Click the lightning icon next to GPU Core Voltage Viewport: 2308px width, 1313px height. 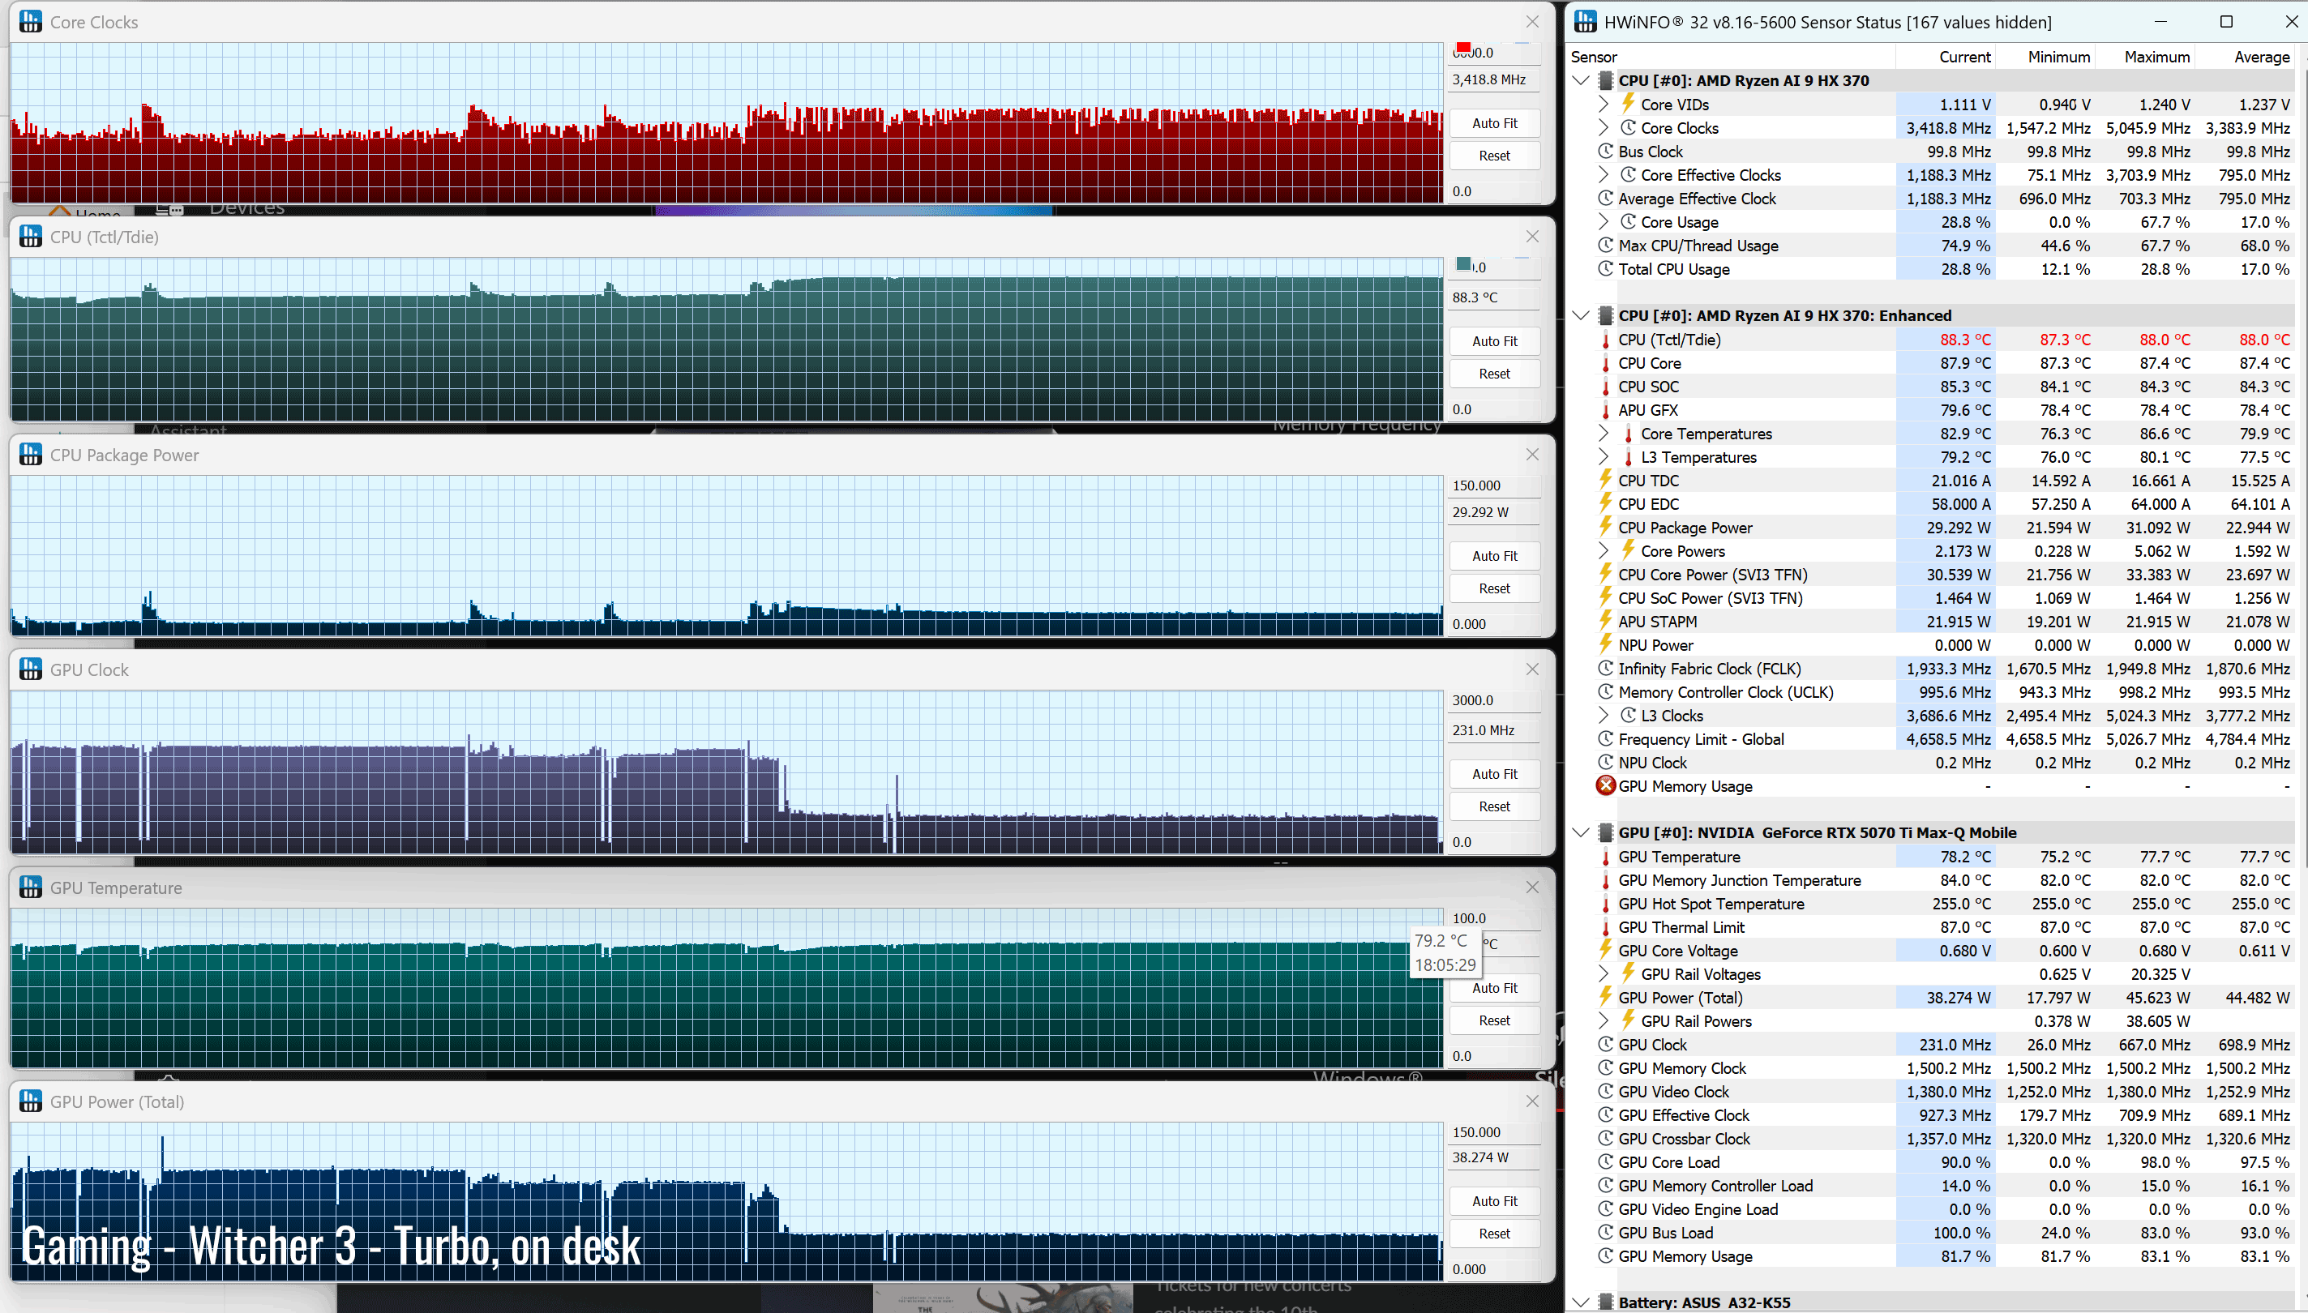(x=1605, y=950)
